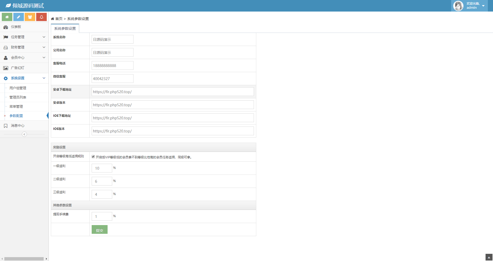This screenshot has height=261, width=493.
Task: Click the blue pencil edit shortcut icon
Action: click(x=18, y=17)
